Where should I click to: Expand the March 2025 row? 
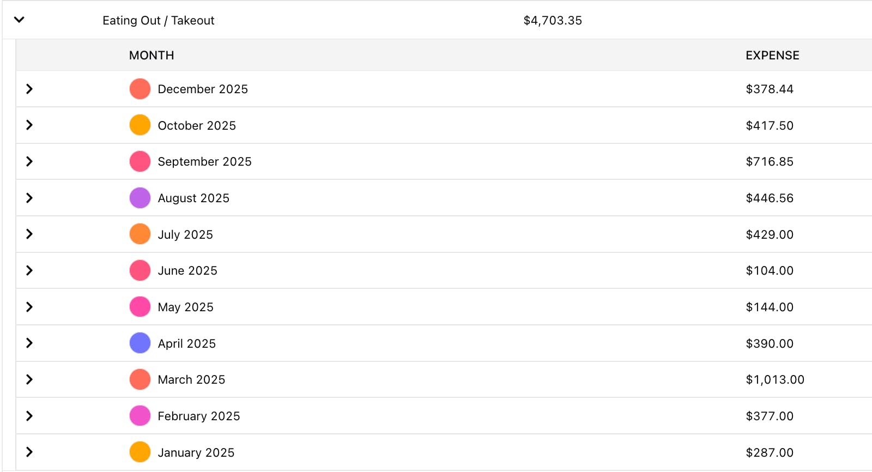click(29, 379)
